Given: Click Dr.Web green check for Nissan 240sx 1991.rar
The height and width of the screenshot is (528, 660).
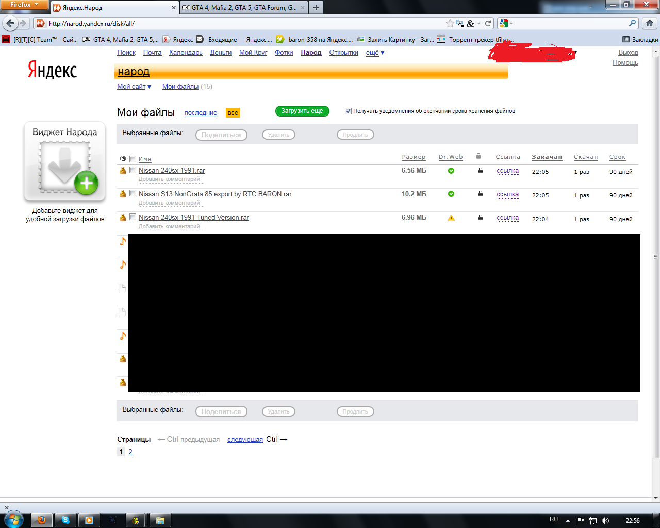Looking at the screenshot, I should click(x=451, y=171).
